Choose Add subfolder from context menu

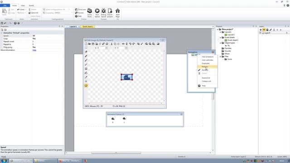tap(208, 60)
